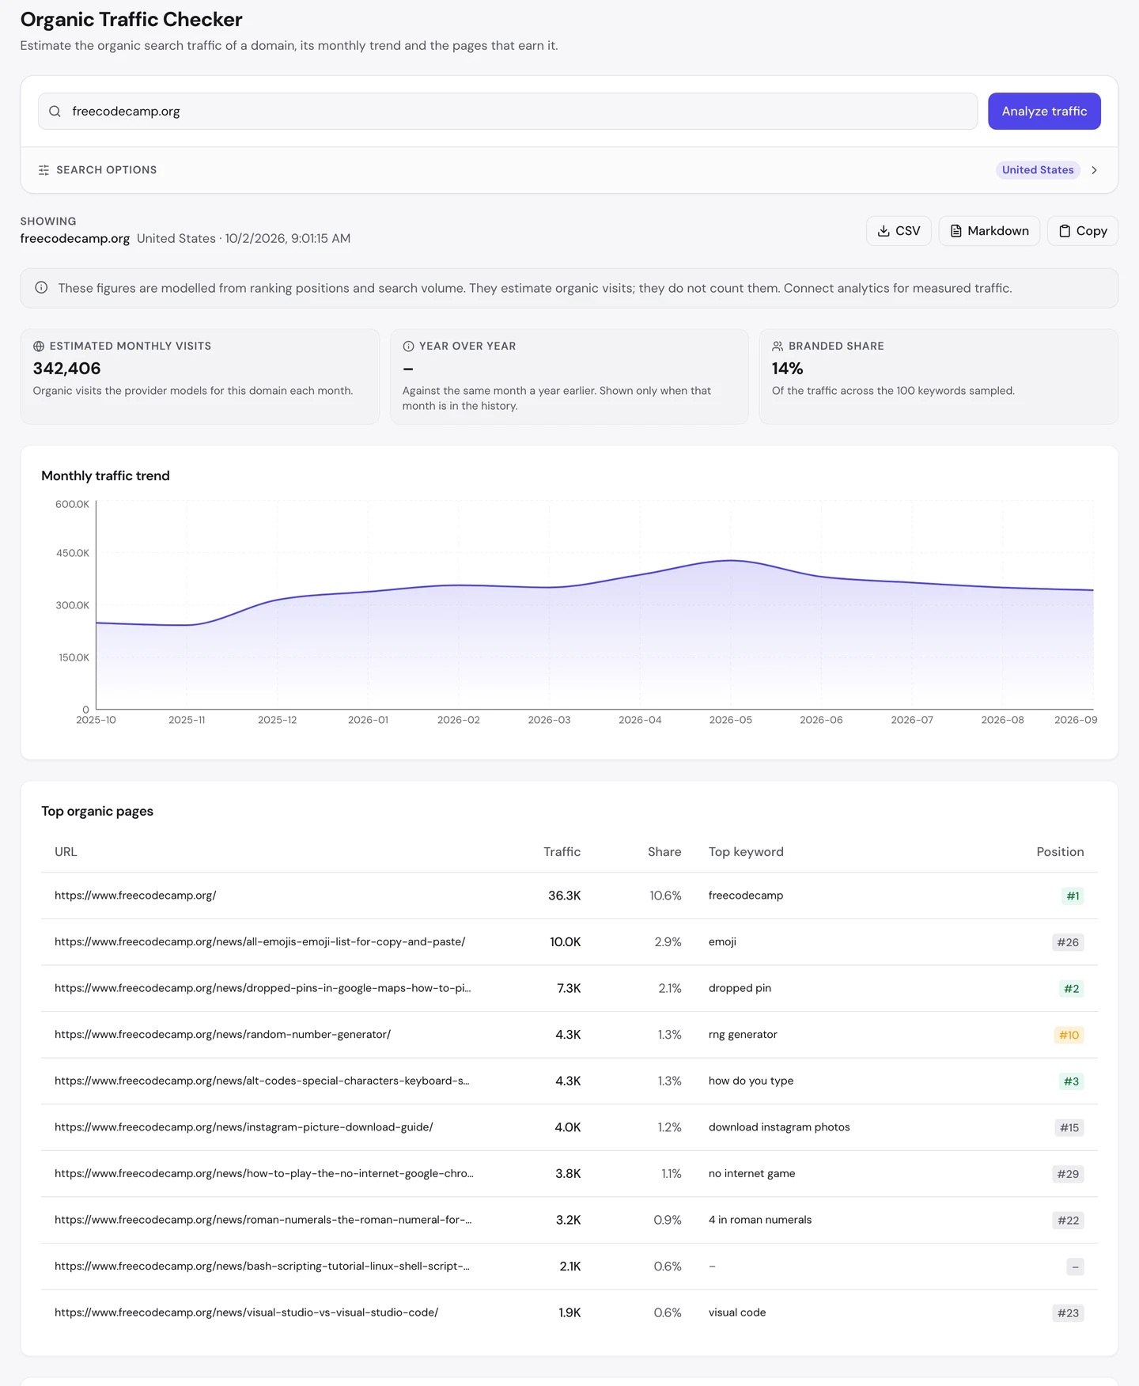
Task: Click the clock icon beside Year Over Year
Action: 408,346
